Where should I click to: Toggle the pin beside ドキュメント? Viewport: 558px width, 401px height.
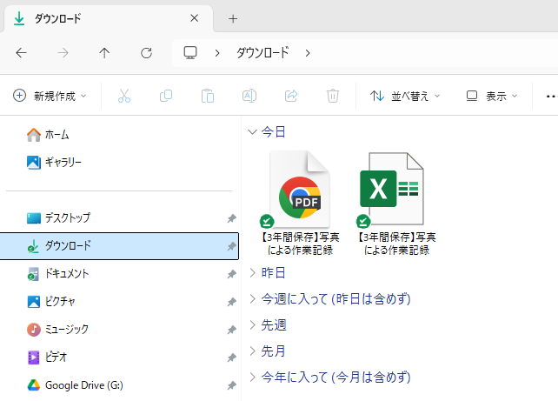click(x=231, y=274)
